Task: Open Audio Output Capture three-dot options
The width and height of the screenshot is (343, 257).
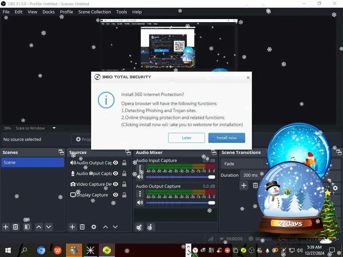Action: (x=140, y=194)
